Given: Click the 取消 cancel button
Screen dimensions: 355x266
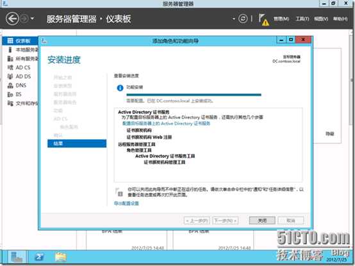Looking at the screenshot, I should 291,221.
